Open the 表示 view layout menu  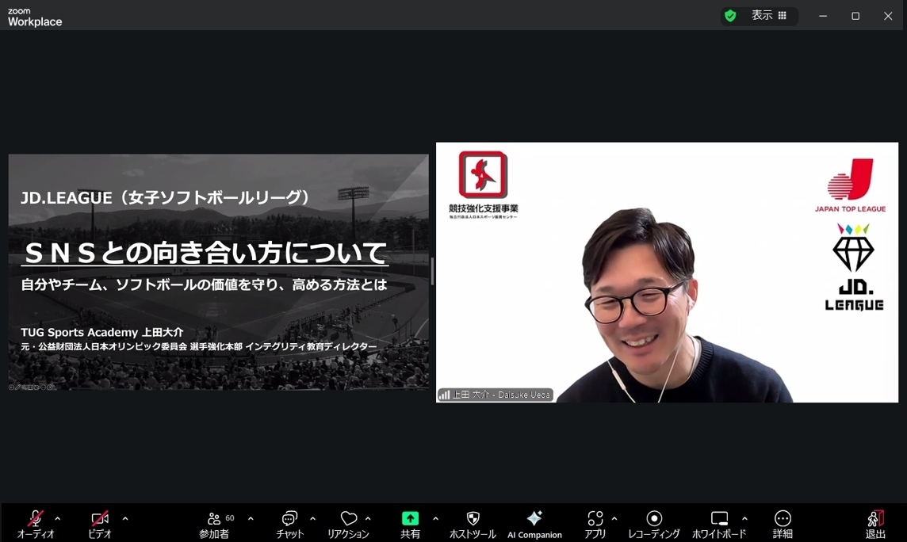[x=769, y=16]
